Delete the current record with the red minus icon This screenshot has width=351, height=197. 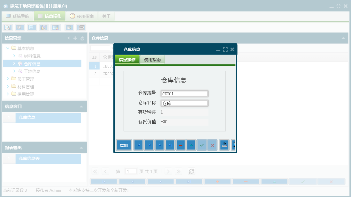(180, 145)
